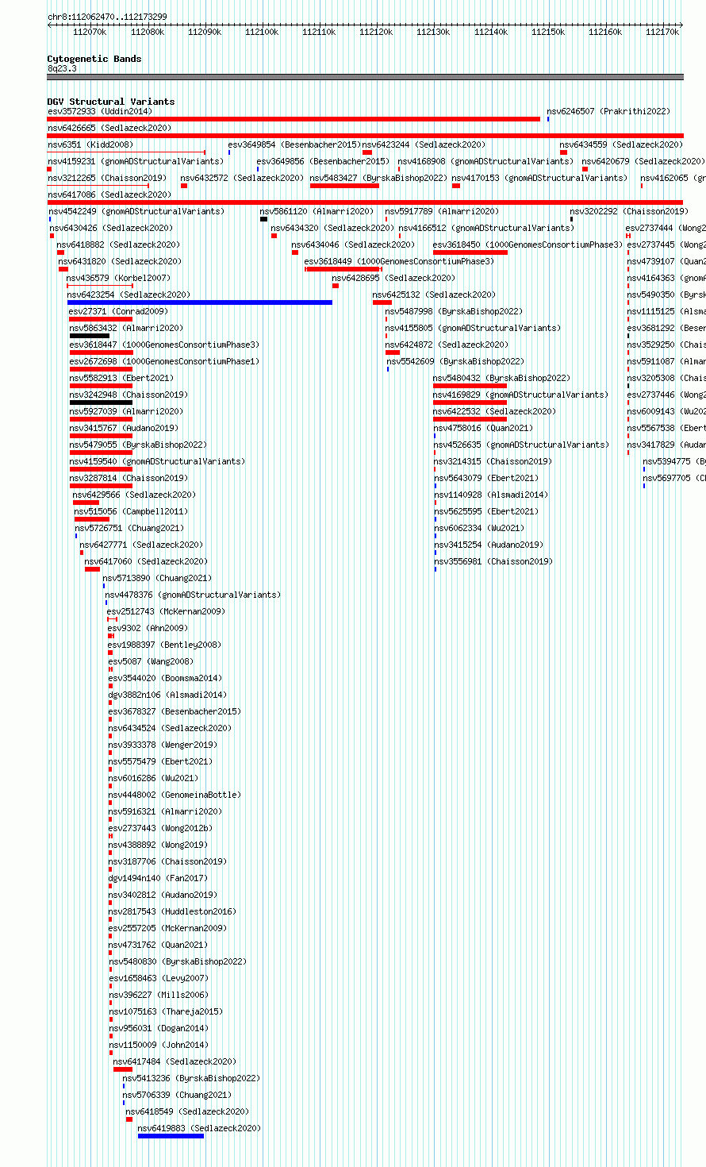Open variant esv2737443 (Wong2012b)
The width and height of the screenshot is (706, 1167).
pyautogui.click(x=160, y=828)
